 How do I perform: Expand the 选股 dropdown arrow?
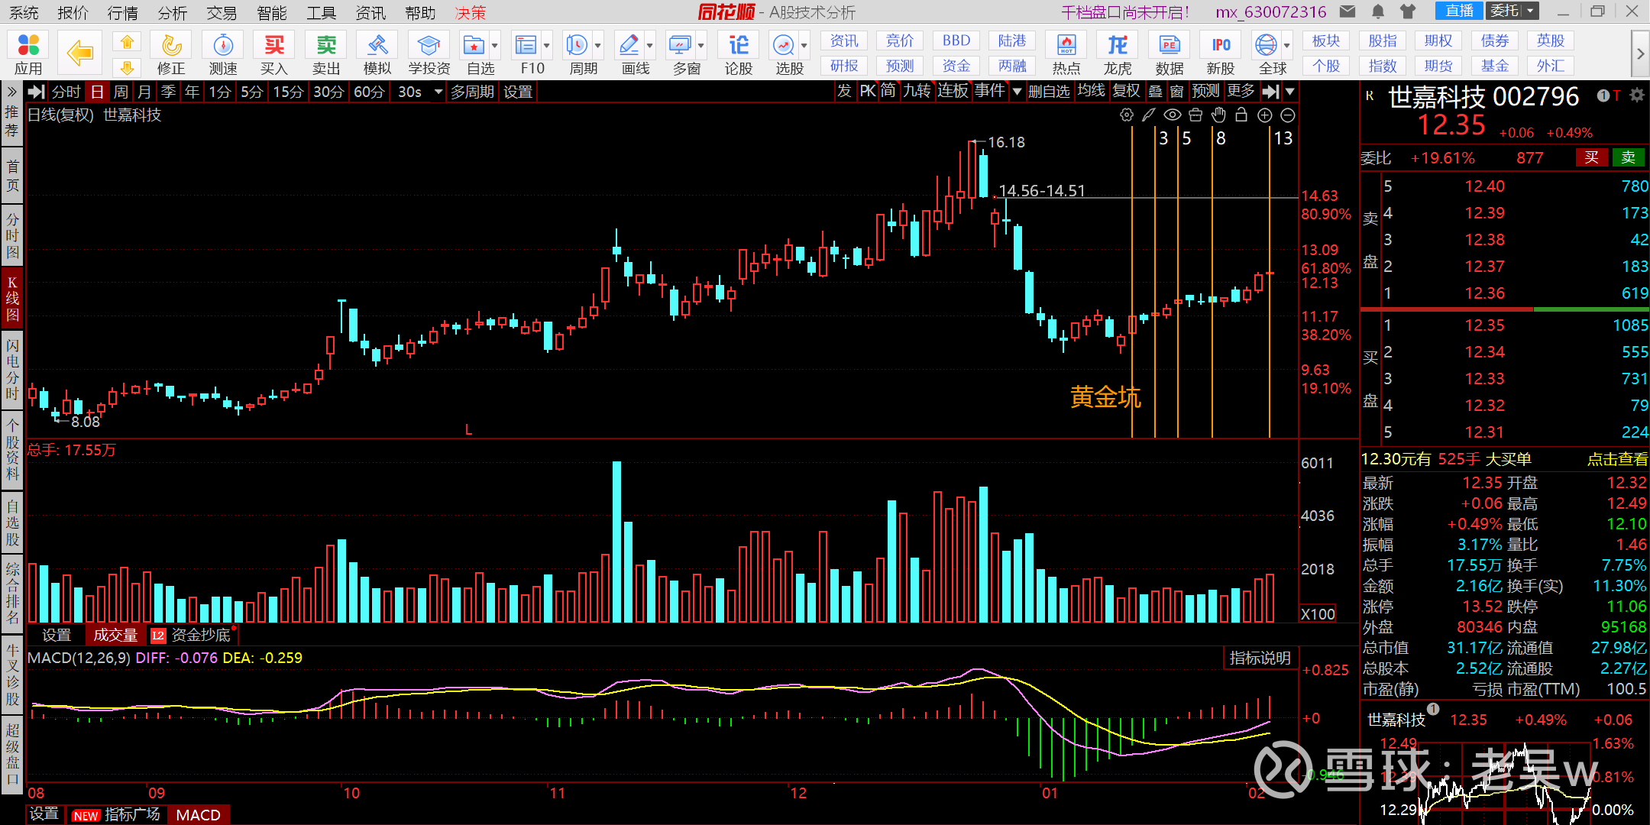804,45
